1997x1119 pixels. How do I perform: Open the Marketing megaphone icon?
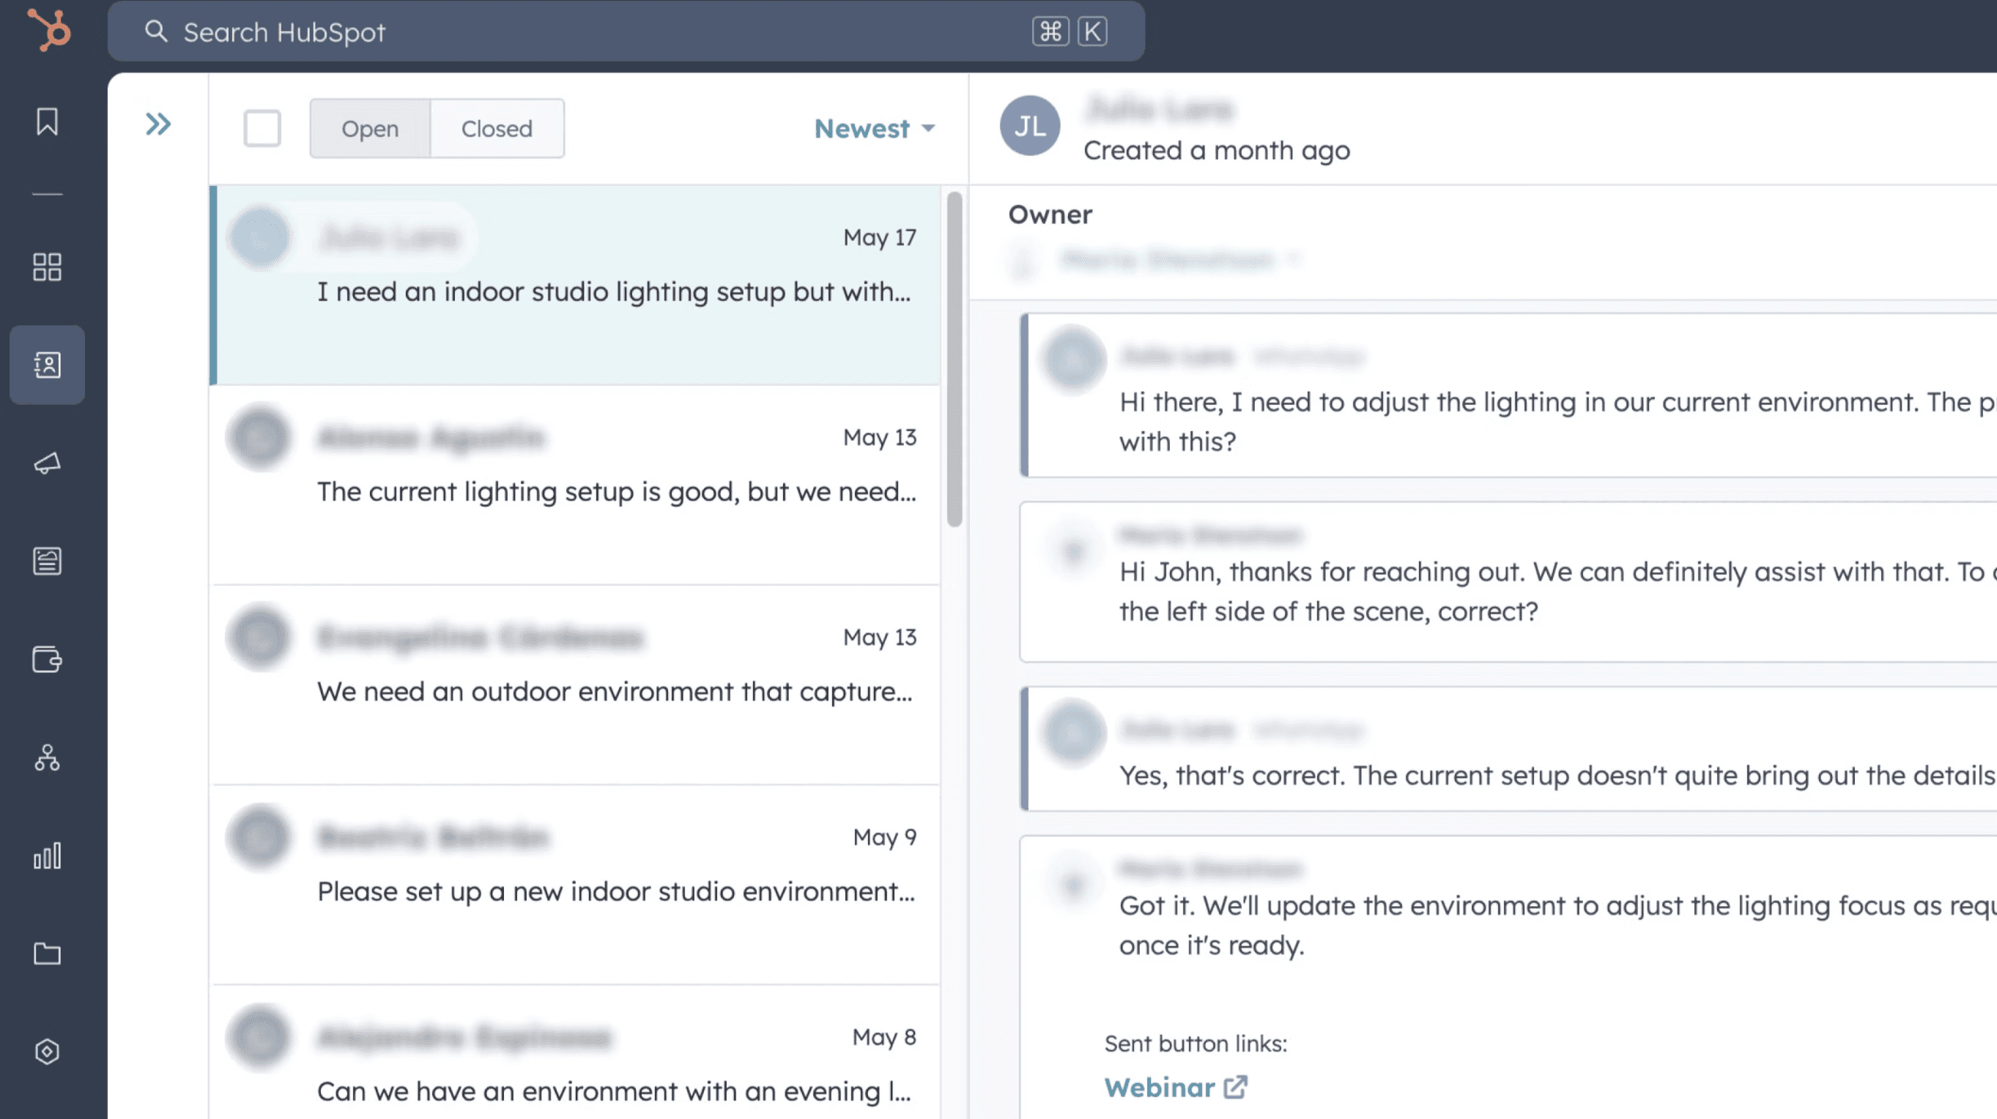[46, 464]
